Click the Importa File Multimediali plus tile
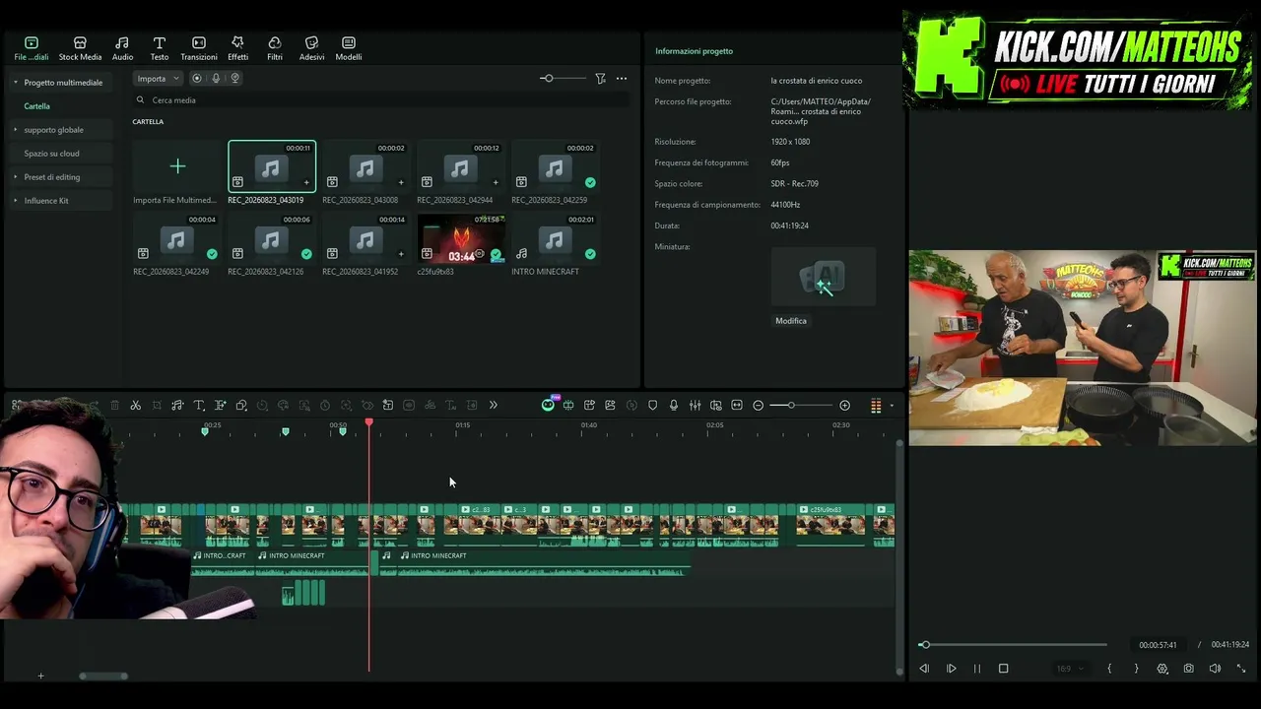1261x709 pixels. (177, 166)
